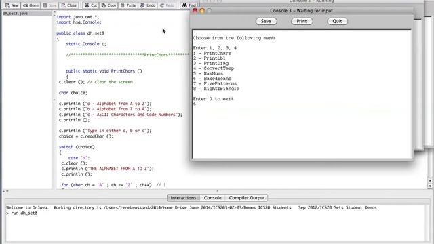
Task: Click the 'import hsa.Console;' line
Action: pos(79,22)
